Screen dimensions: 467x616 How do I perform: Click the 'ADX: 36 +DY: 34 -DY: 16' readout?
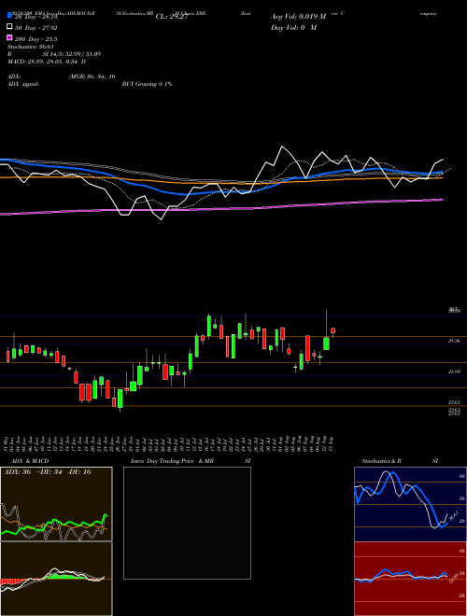[x=48, y=472]
